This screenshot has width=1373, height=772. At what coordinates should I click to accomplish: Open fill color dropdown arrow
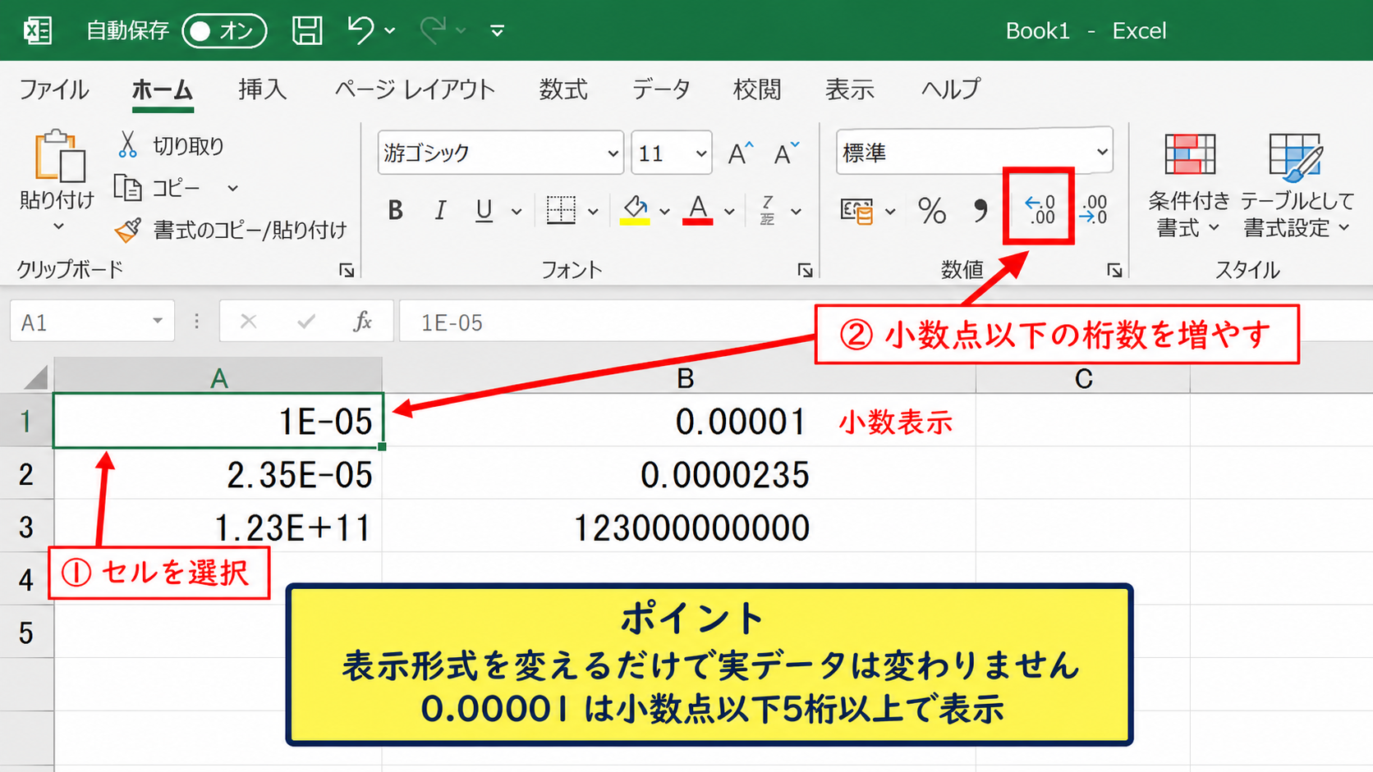click(x=664, y=212)
